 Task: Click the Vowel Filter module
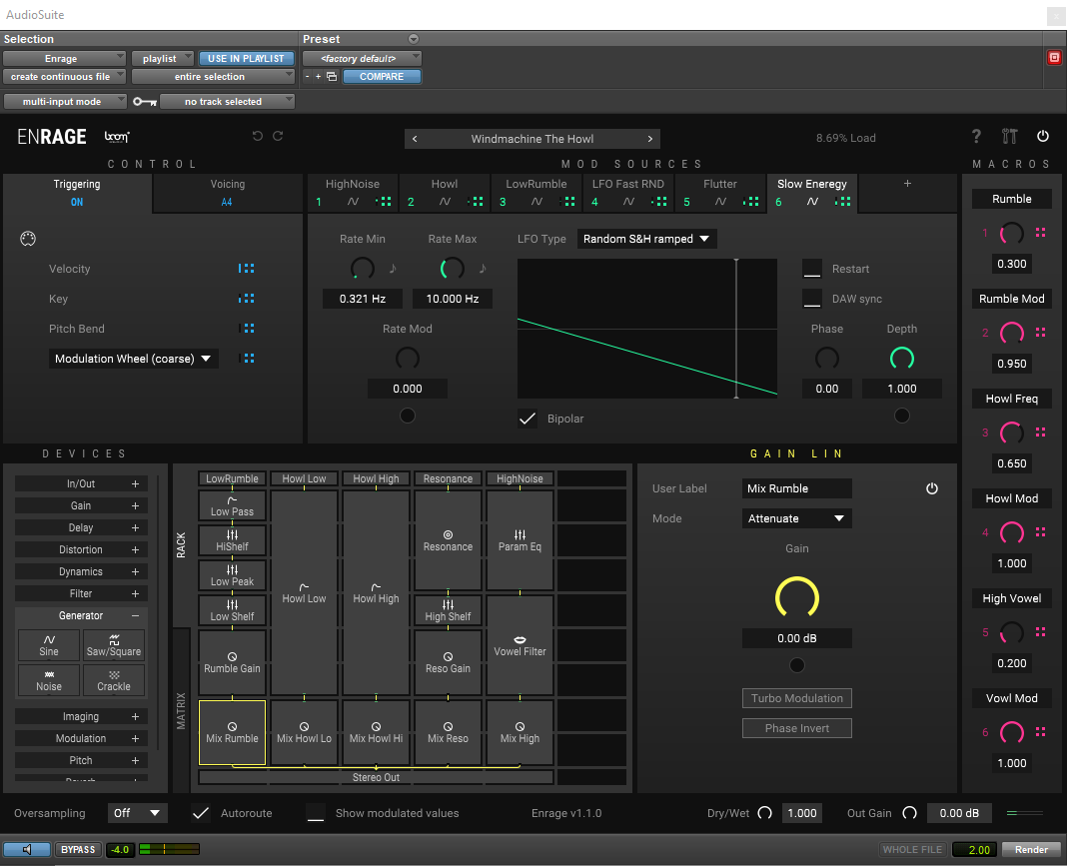coord(520,645)
